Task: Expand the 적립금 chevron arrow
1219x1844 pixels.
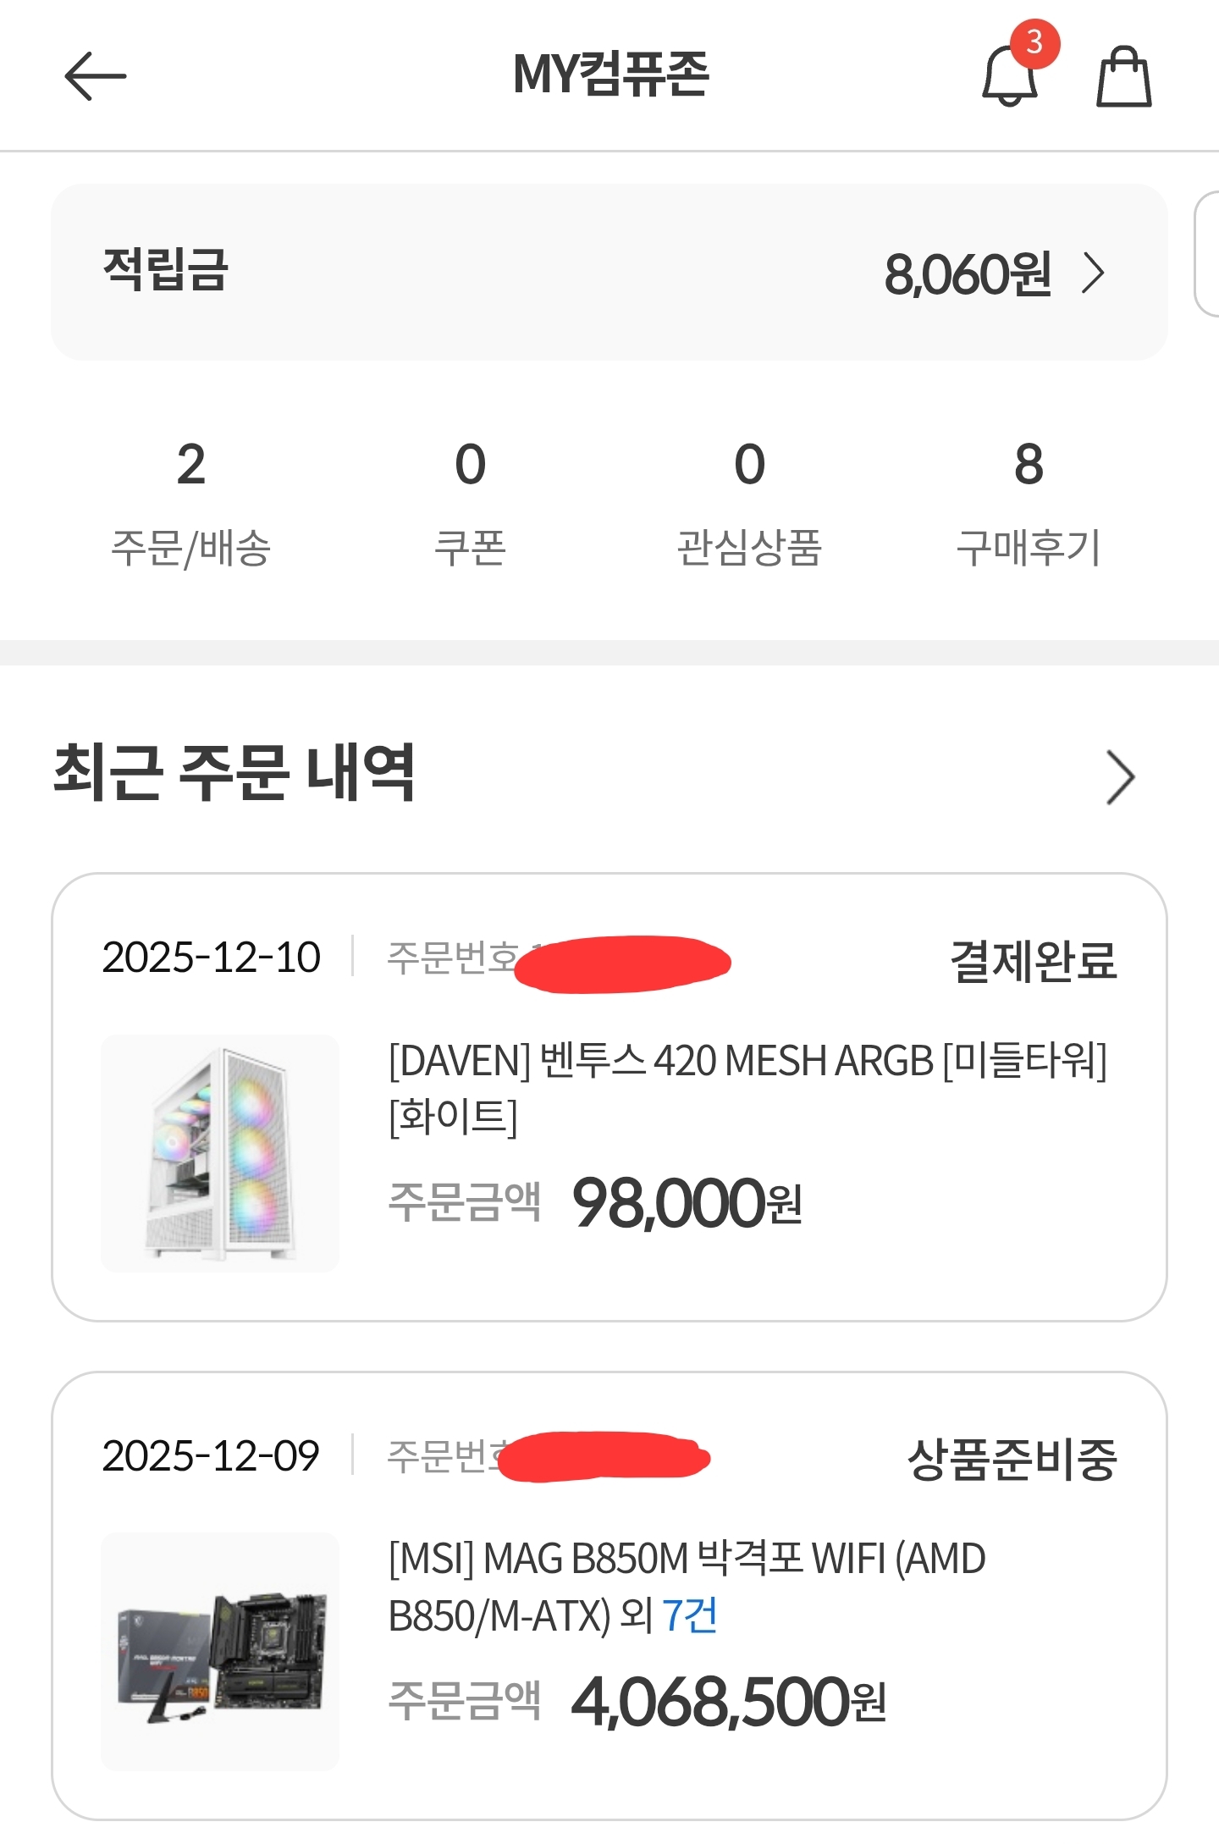Action: pos(1094,273)
